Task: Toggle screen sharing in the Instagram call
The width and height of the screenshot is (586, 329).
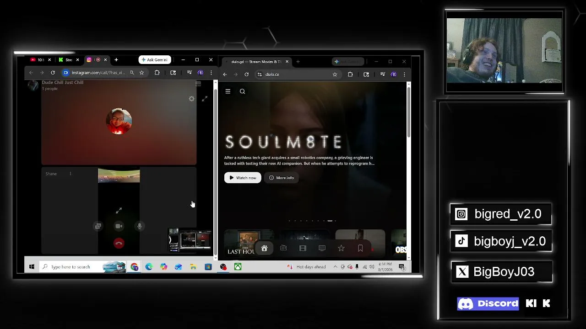Action: pos(98,226)
